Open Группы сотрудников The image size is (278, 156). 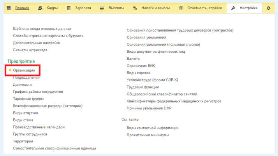pyautogui.click(x=30, y=134)
